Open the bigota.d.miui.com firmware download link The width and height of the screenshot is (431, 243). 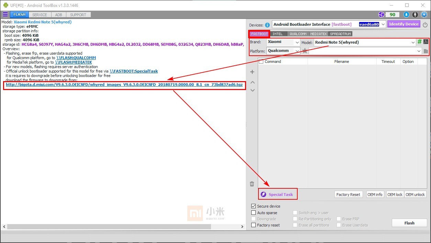click(124, 85)
